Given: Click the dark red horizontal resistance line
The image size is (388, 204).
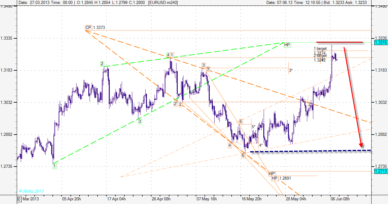Looking at the screenshot, I should 339,42.
